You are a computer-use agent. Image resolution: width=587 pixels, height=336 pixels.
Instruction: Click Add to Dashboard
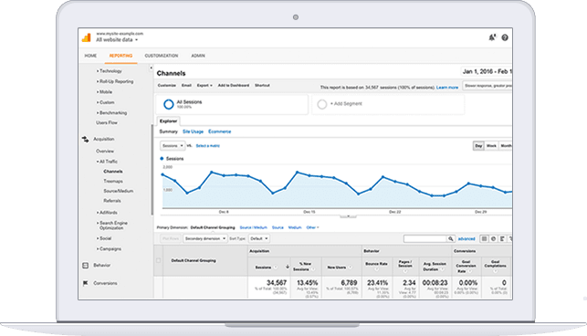pyautogui.click(x=233, y=86)
